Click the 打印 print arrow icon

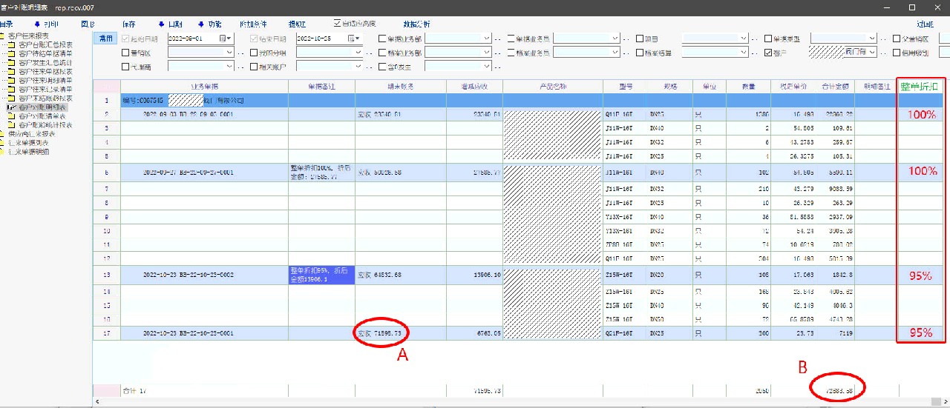coord(36,24)
